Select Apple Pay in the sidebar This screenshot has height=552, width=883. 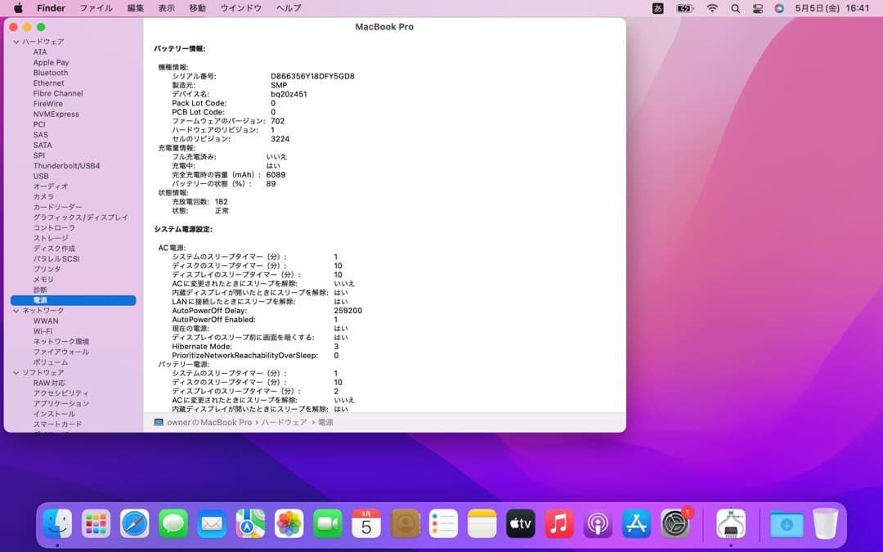tap(51, 62)
